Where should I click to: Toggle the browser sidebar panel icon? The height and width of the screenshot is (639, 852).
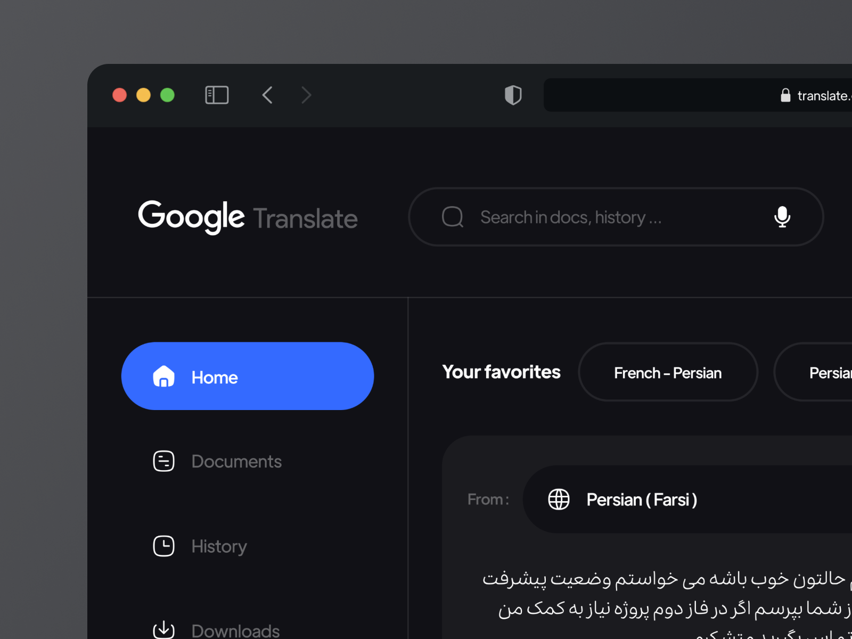(216, 95)
